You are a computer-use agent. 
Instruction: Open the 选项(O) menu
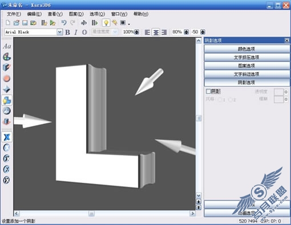coord(97,14)
